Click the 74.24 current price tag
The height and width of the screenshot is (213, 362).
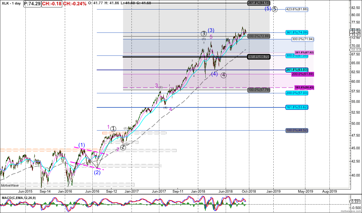354,32
